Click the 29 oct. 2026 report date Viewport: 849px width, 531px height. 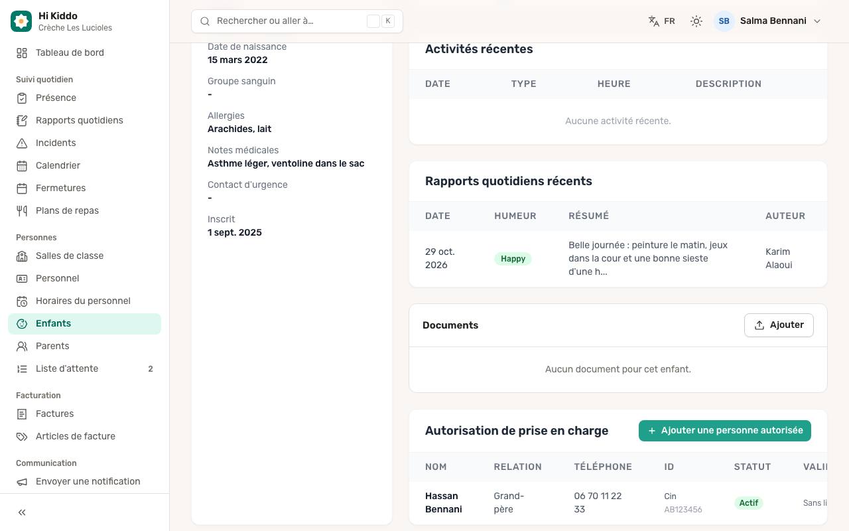click(x=440, y=258)
